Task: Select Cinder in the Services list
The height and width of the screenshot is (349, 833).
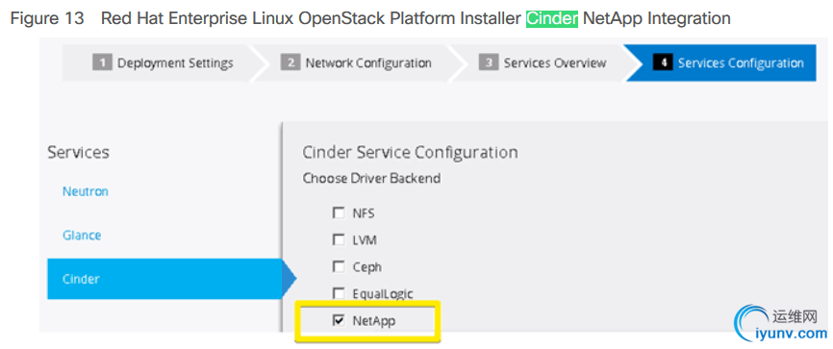Action: (164, 279)
